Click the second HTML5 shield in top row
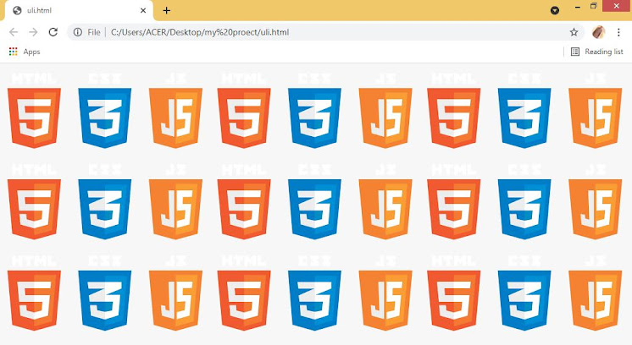Screen dimensions: 632x345 tap(244, 118)
